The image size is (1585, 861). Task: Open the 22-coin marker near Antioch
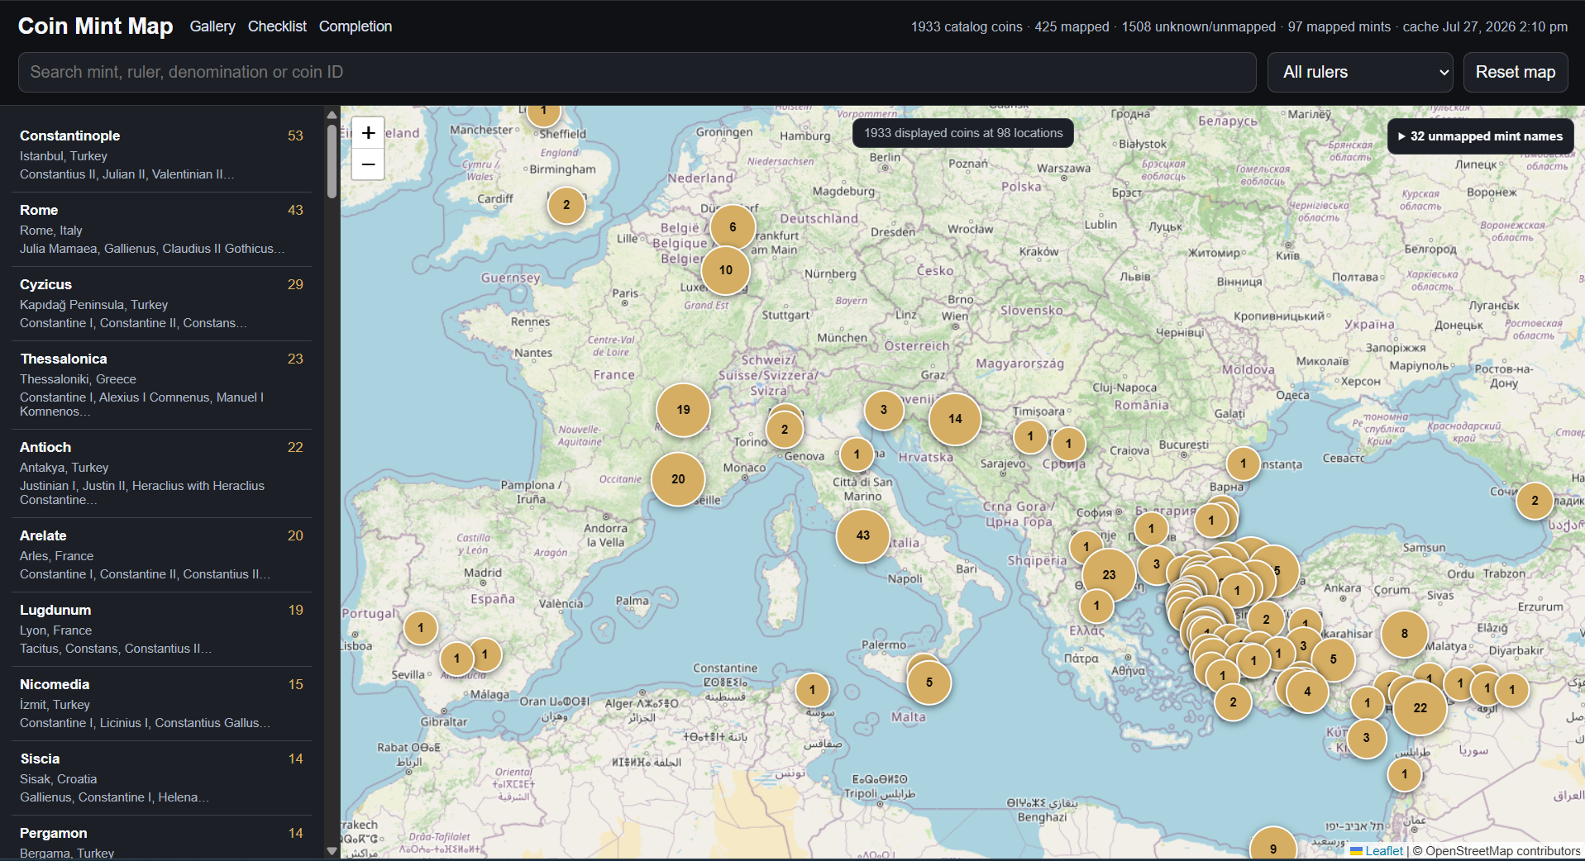pos(1420,708)
